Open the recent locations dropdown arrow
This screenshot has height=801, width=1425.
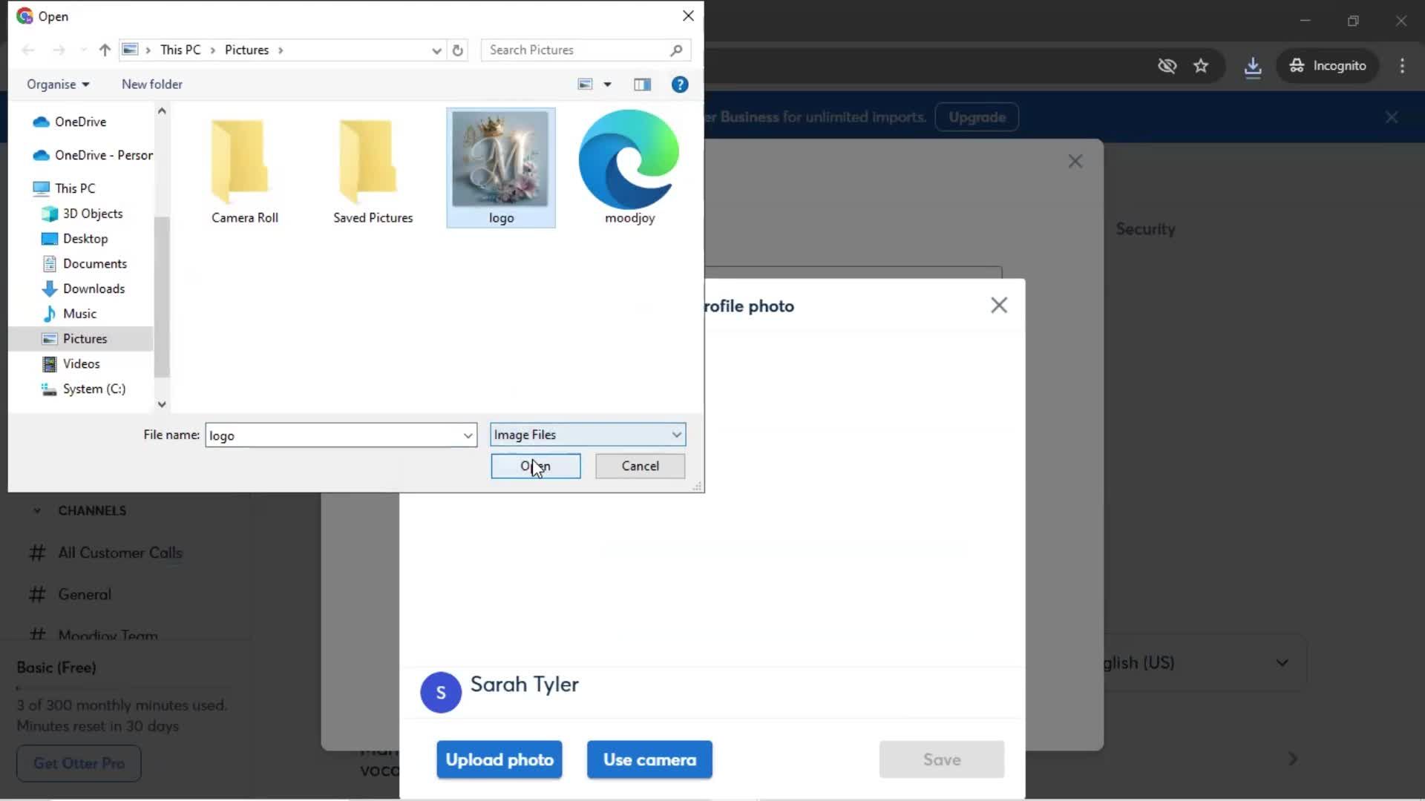coord(83,50)
